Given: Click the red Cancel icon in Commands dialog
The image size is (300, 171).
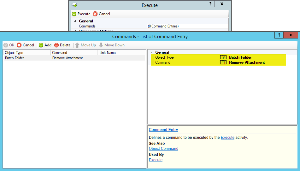Looking at the screenshot, I should click(x=19, y=45).
